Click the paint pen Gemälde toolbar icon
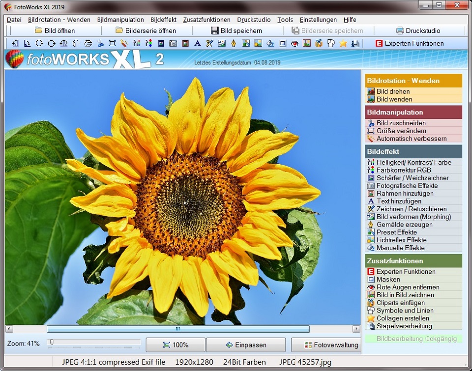This screenshot has width=472, height=371. [x=234, y=43]
